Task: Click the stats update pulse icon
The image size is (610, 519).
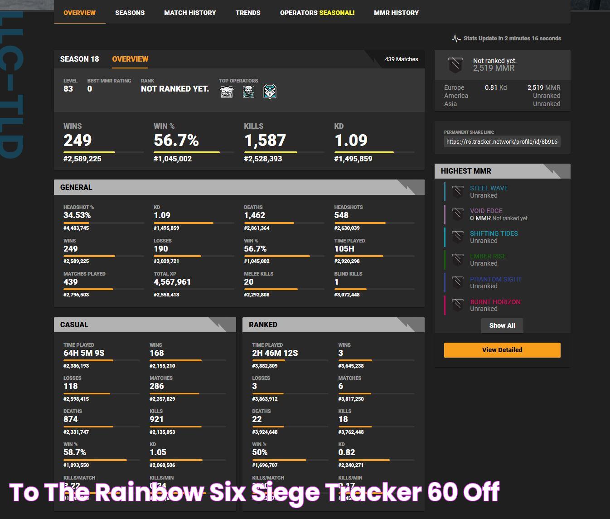Action: [x=456, y=39]
